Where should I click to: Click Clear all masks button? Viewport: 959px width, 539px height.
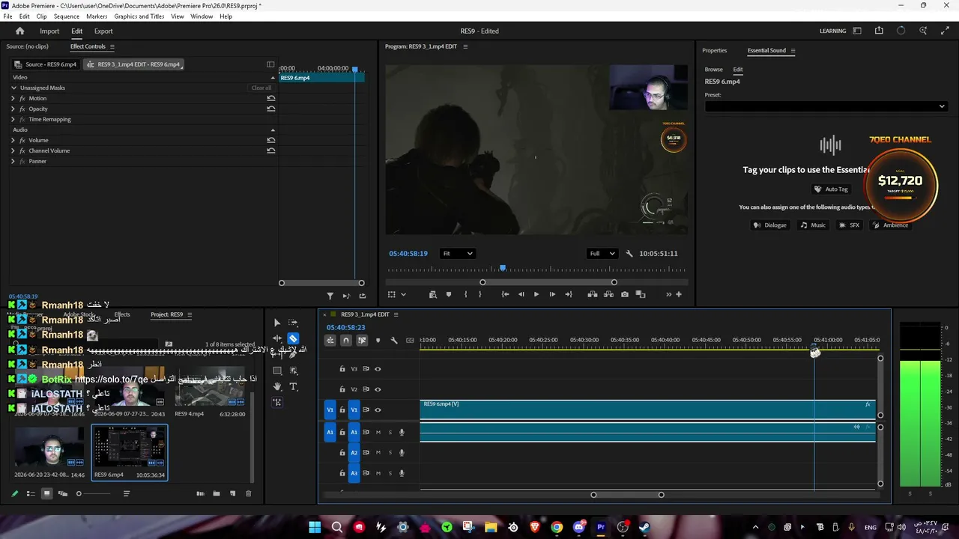click(x=261, y=88)
